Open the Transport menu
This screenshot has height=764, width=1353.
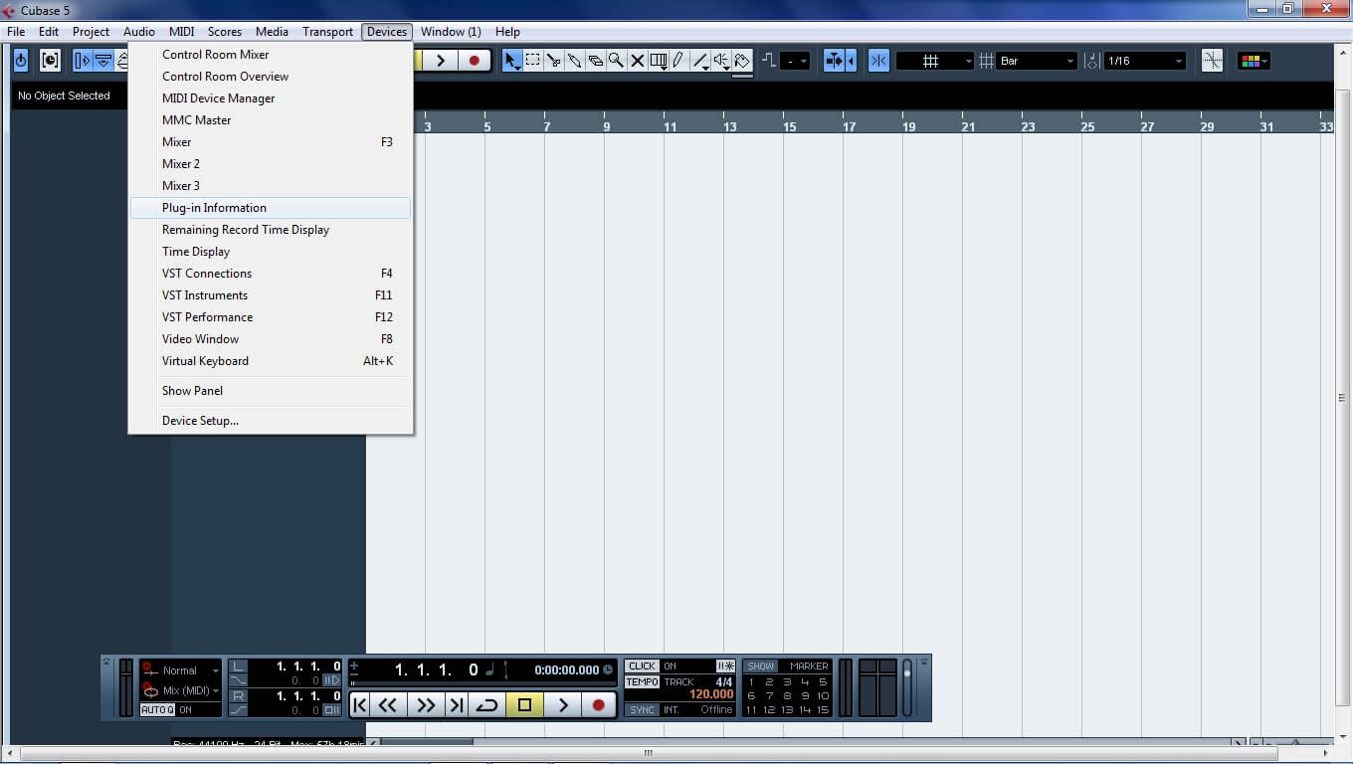click(328, 32)
